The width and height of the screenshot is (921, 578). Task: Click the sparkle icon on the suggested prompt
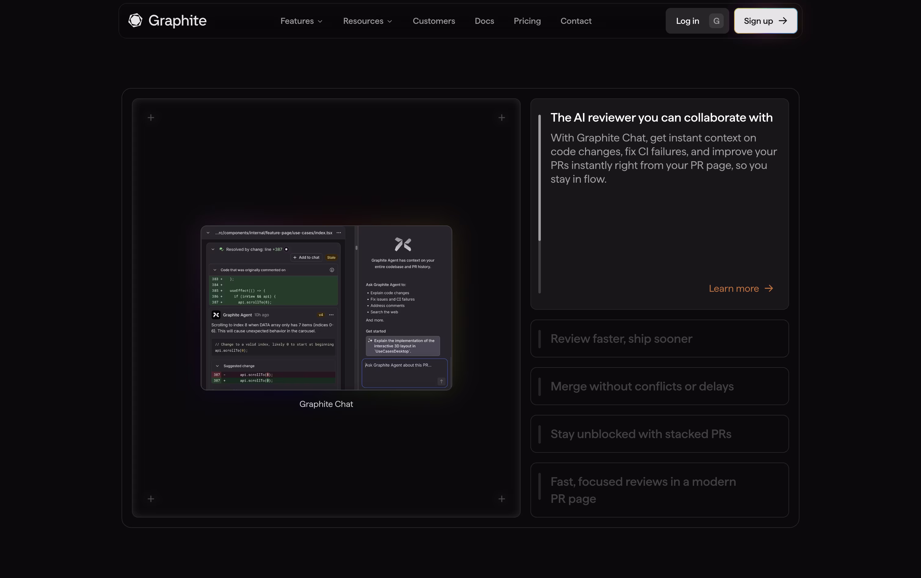(x=370, y=341)
